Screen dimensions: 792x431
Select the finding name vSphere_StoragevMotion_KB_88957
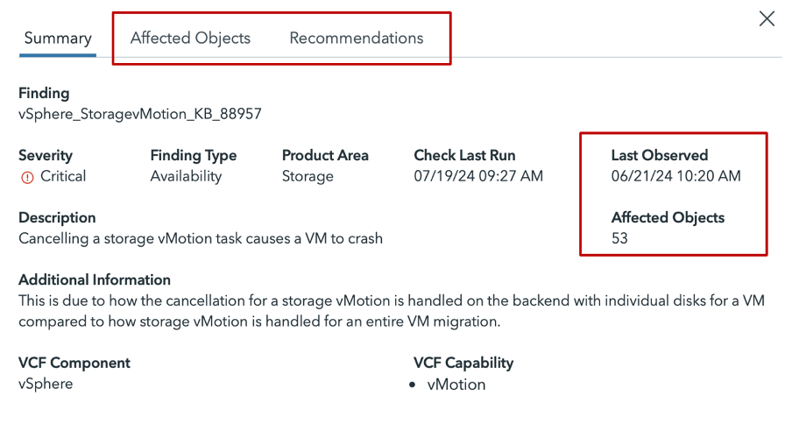(x=140, y=114)
